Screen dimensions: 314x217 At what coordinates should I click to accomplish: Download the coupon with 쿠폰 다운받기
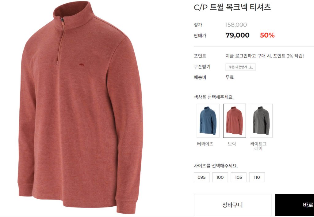240,67
